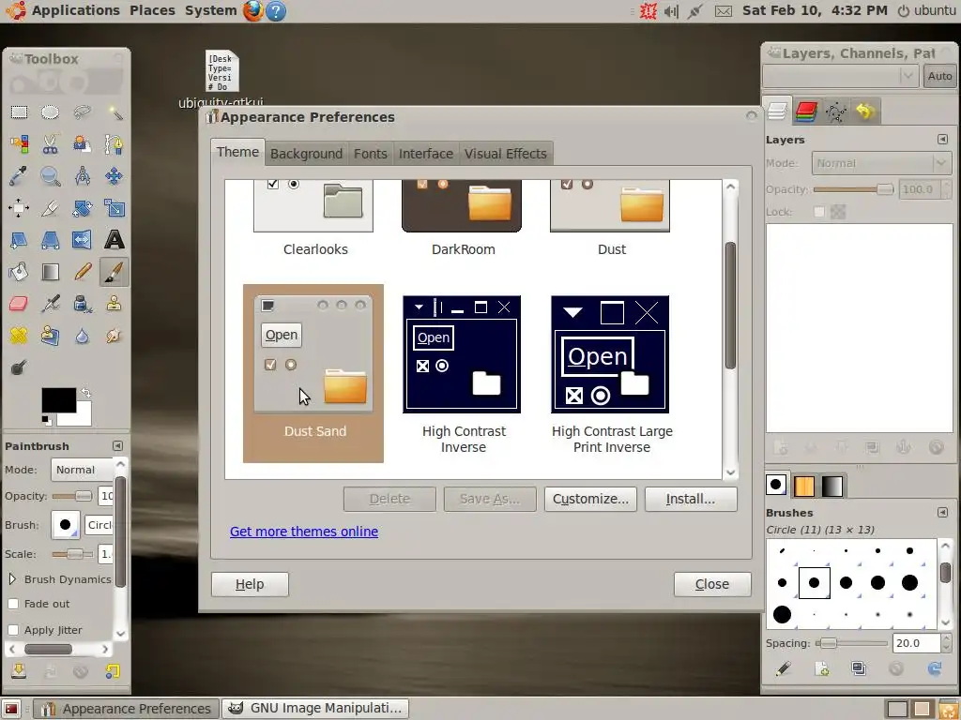The width and height of the screenshot is (961, 720).
Task: Select the Scissors Select tool
Action: (51, 143)
